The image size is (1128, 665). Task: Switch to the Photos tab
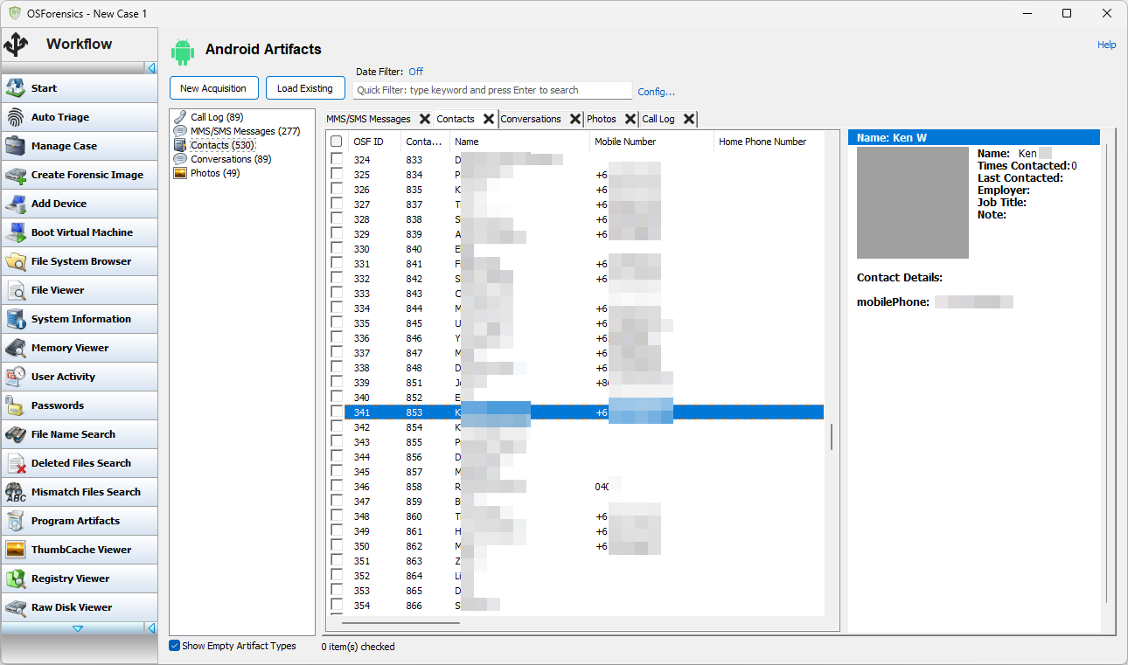tap(602, 119)
